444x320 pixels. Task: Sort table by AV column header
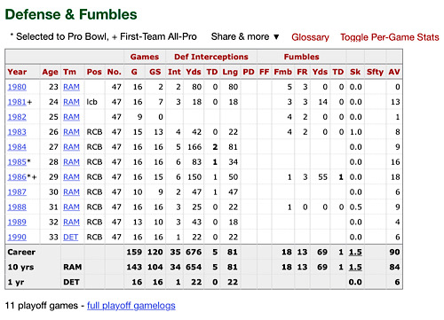click(394, 72)
